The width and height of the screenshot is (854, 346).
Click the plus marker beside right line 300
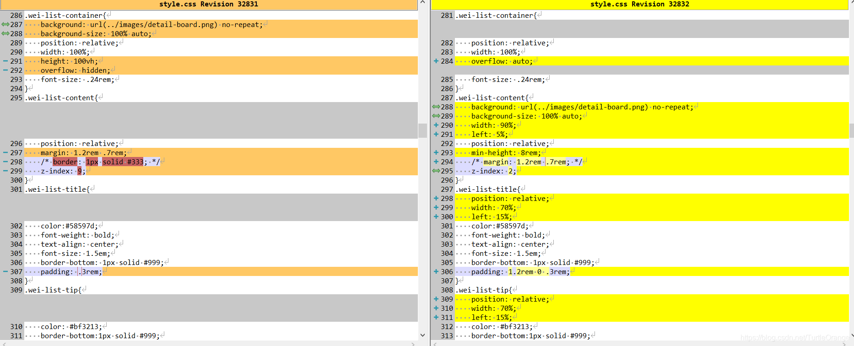pos(436,216)
